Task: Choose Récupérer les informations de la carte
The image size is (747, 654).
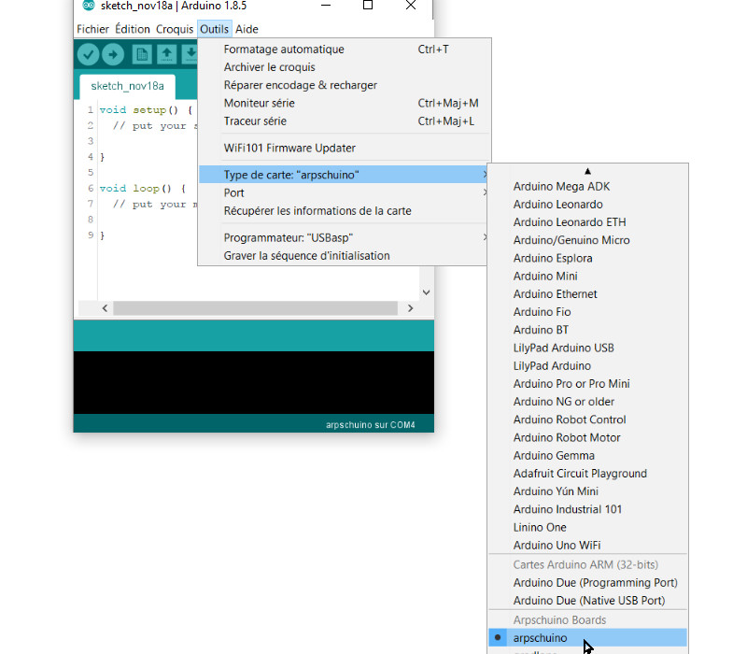Action: coord(345,211)
